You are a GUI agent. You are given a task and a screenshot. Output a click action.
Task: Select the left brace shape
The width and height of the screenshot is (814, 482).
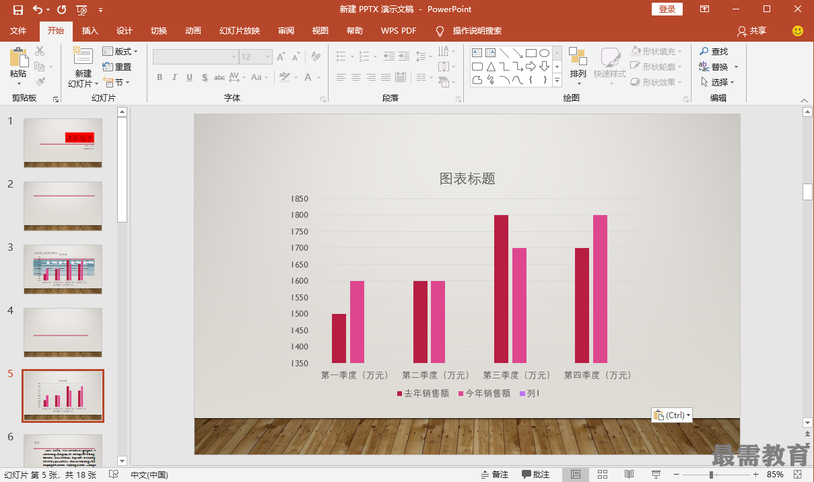pos(531,80)
